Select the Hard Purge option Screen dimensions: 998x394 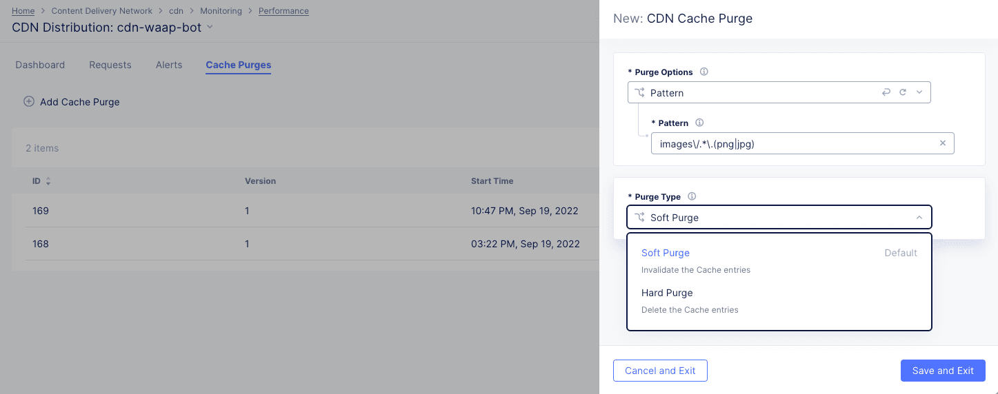coord(667,293)
